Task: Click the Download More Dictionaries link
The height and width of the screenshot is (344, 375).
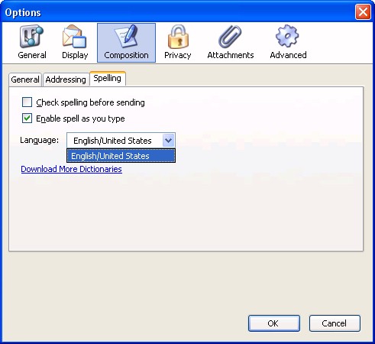Action: click(71, 169)
